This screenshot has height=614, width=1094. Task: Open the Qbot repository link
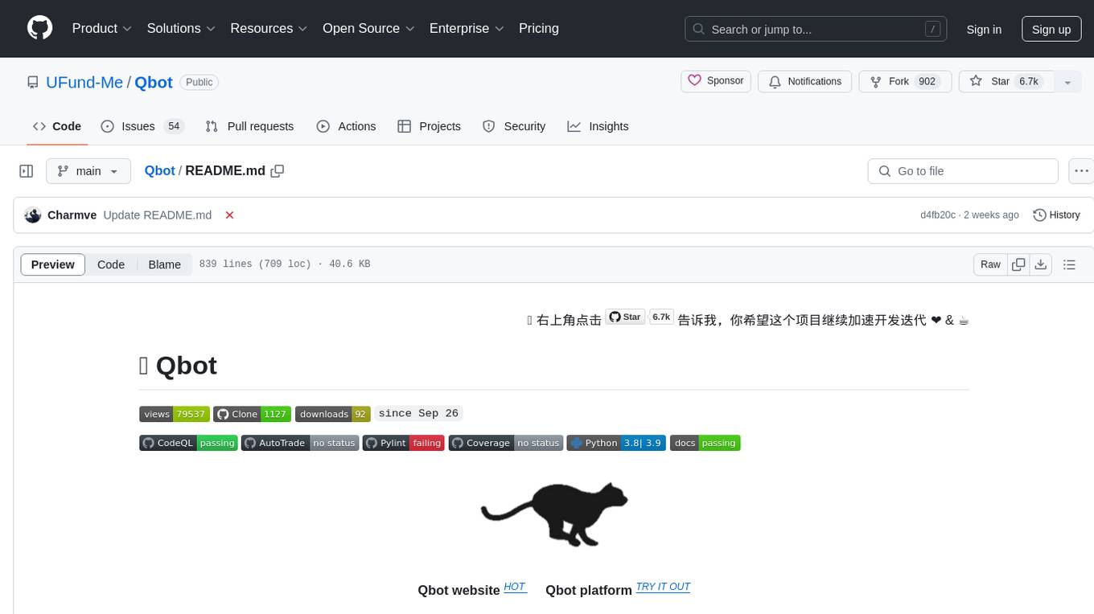[154, 82]
